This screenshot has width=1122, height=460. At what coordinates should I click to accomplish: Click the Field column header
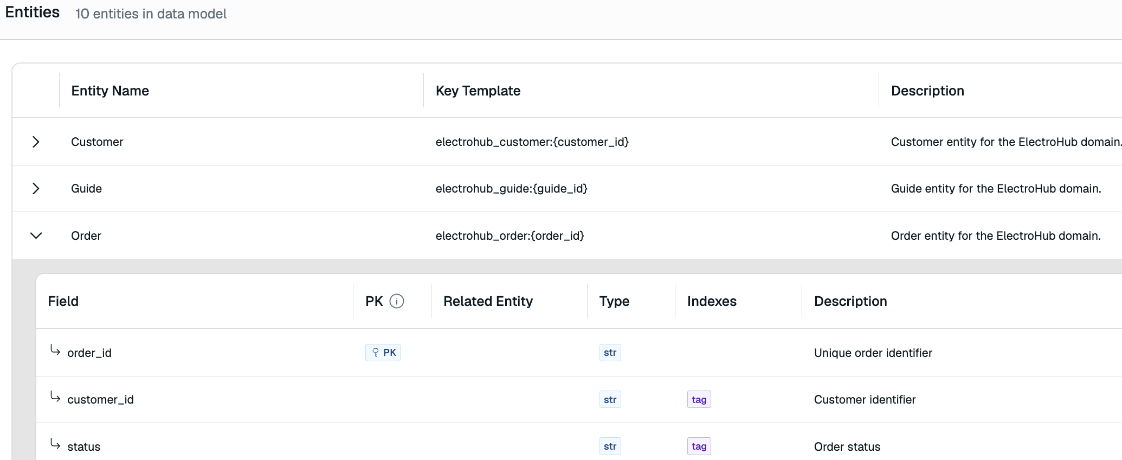(x=63, y=301)
